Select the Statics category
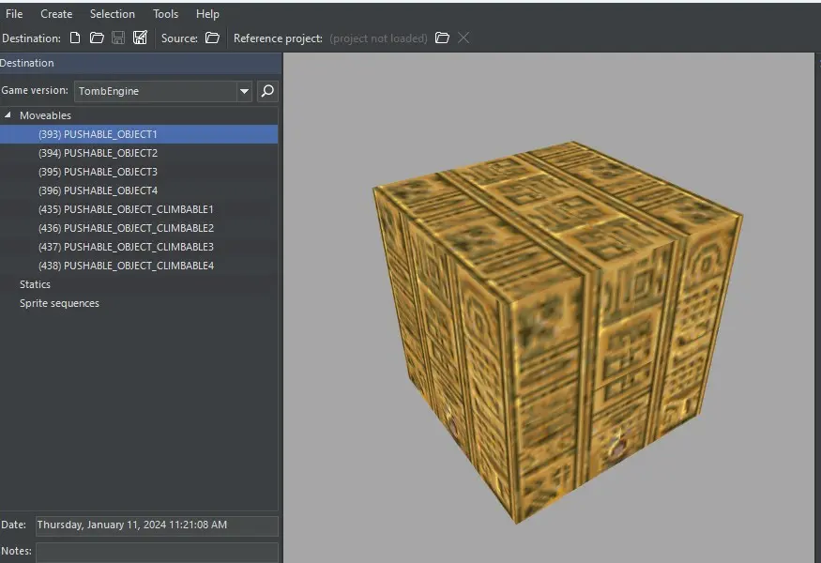Screen dimensions: 821x563 (35, 284)
